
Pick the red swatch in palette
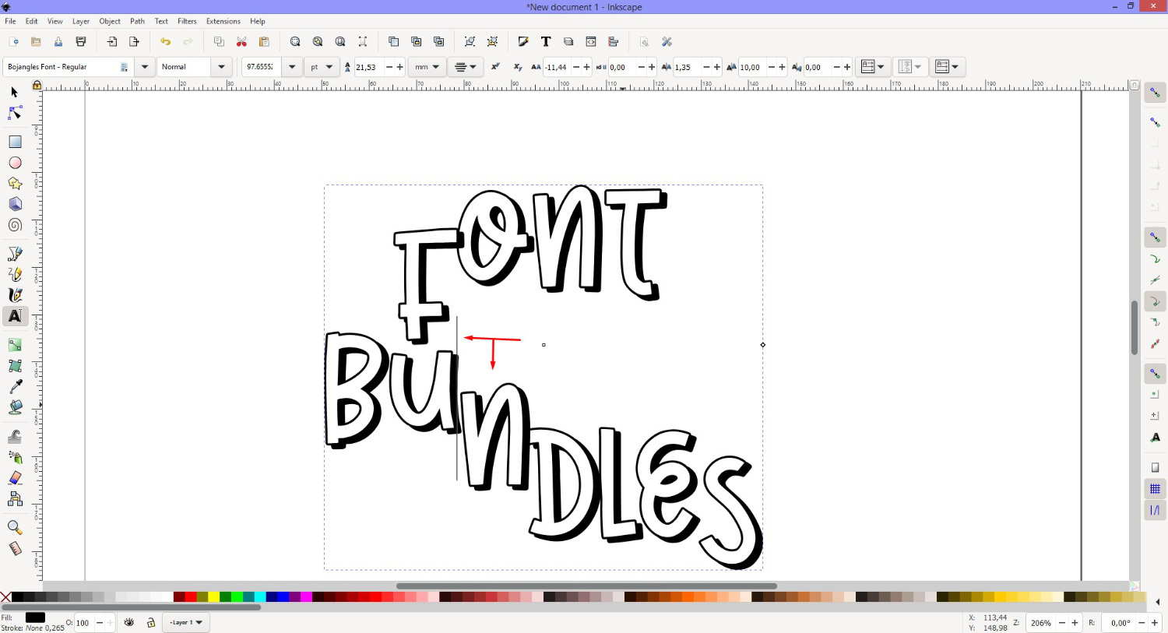pyautogui.click(x=191, y=597)
